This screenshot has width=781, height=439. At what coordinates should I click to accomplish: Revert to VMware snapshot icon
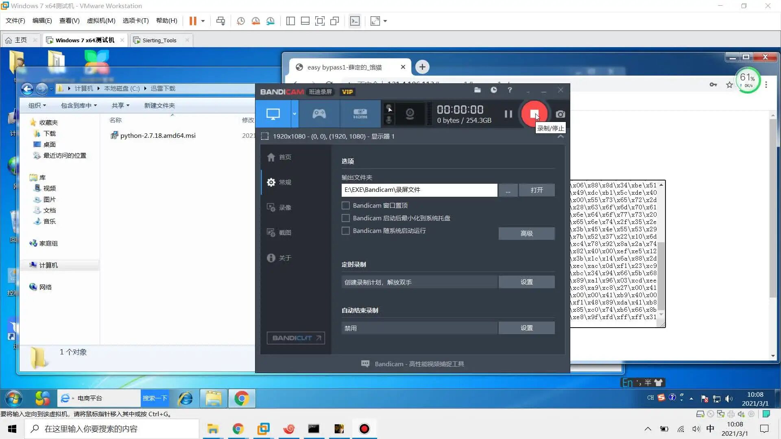tap(256, 21)
